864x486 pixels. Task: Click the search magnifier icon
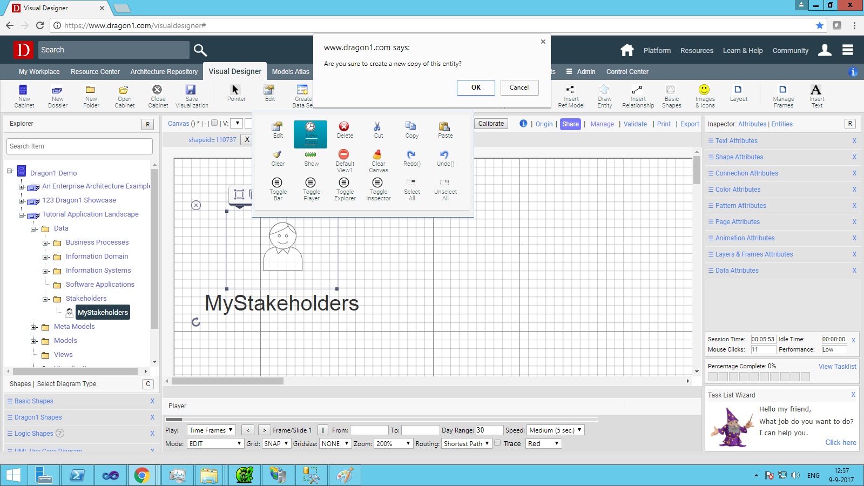pyautogui.click(x=200, y=50)
